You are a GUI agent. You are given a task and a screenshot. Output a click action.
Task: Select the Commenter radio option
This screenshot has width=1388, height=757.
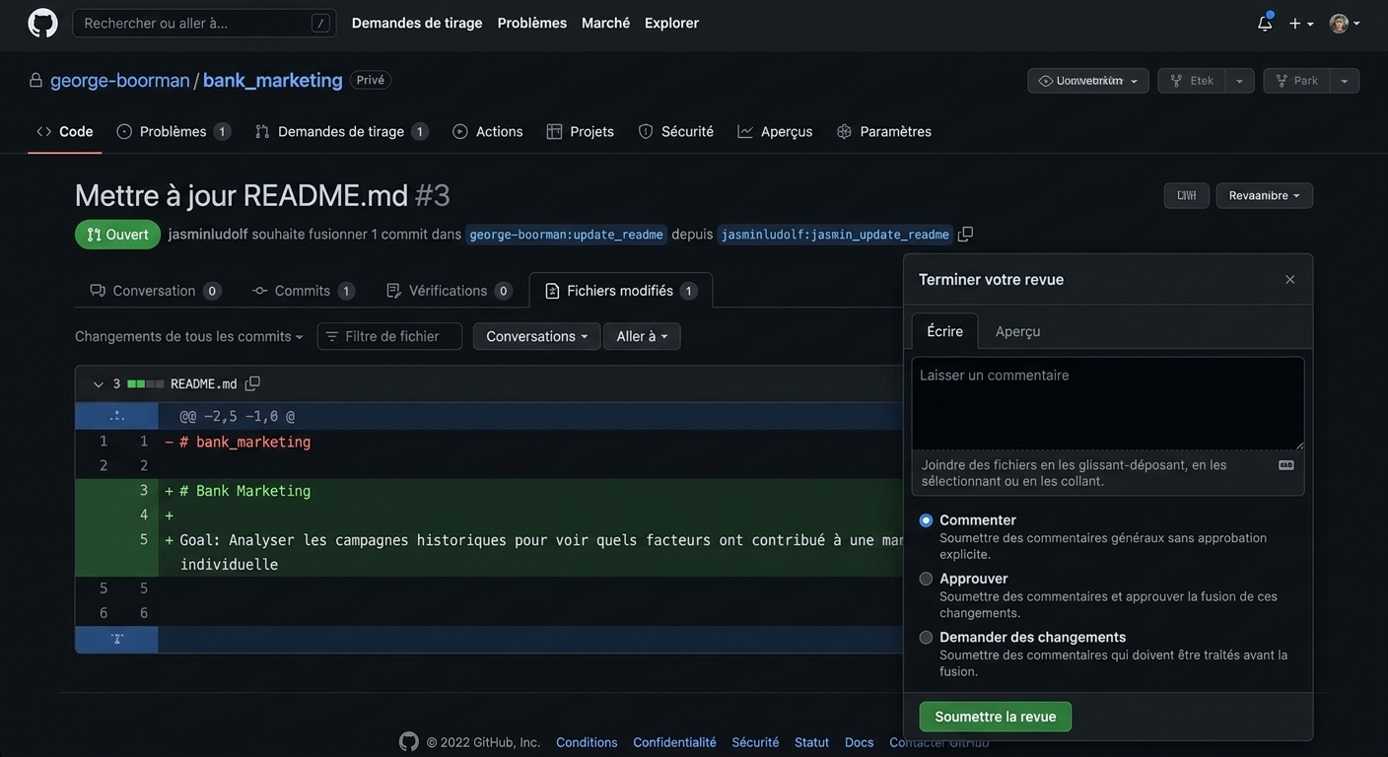(926, 520)
